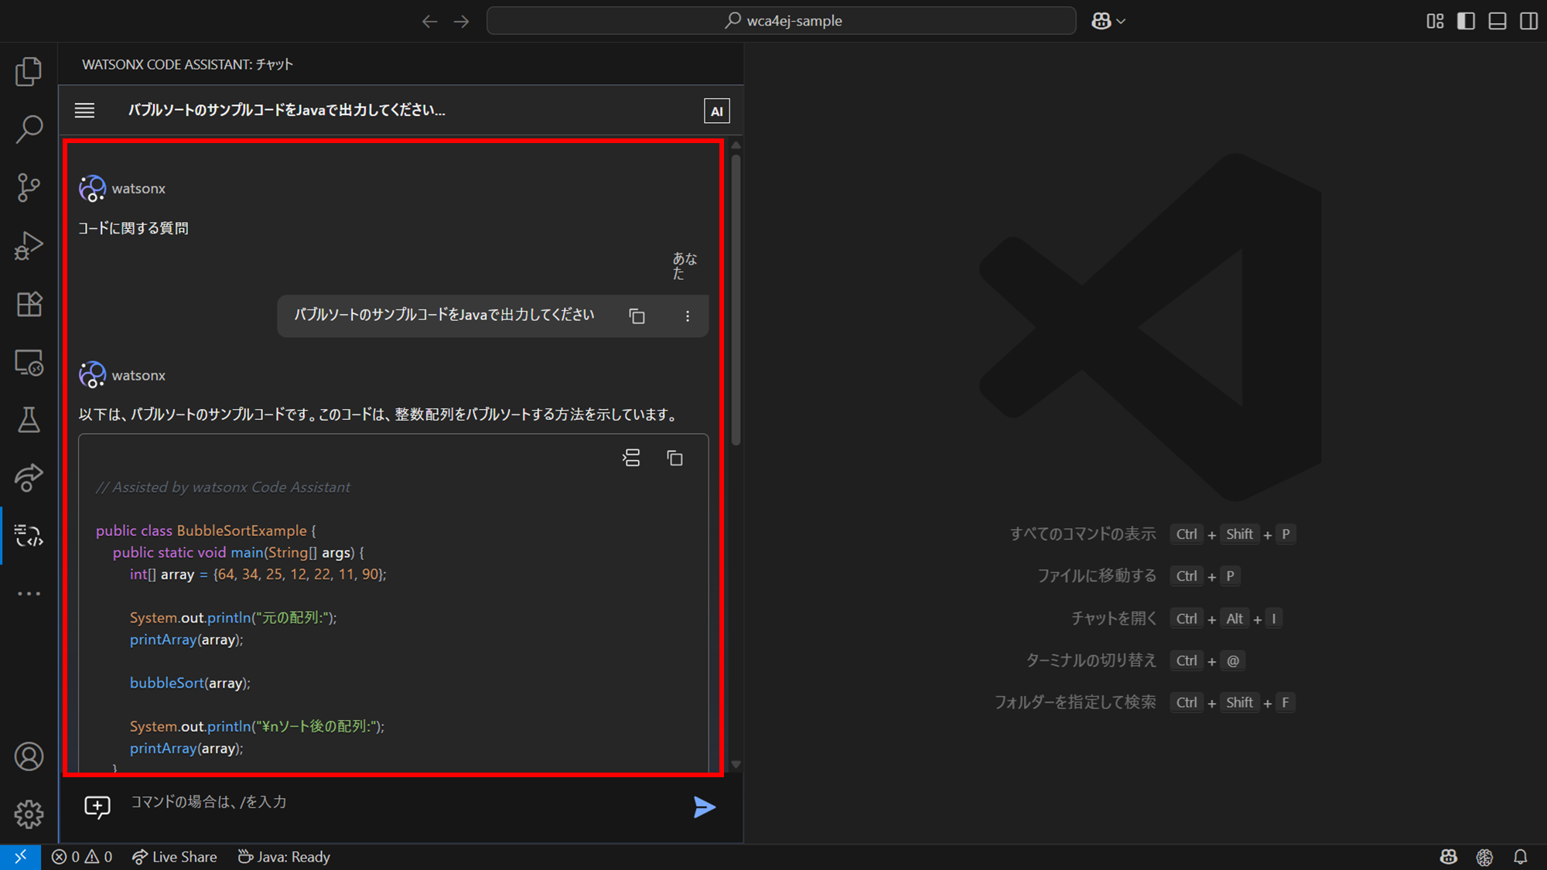
Task: Open the Explorer view in activity bar
Action: pyautogui.click(x=29, y=71)
